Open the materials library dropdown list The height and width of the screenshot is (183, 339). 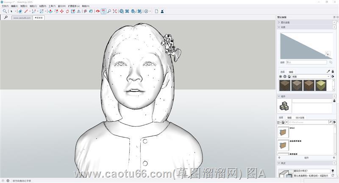pyautogui.click(x=311, y=77)
